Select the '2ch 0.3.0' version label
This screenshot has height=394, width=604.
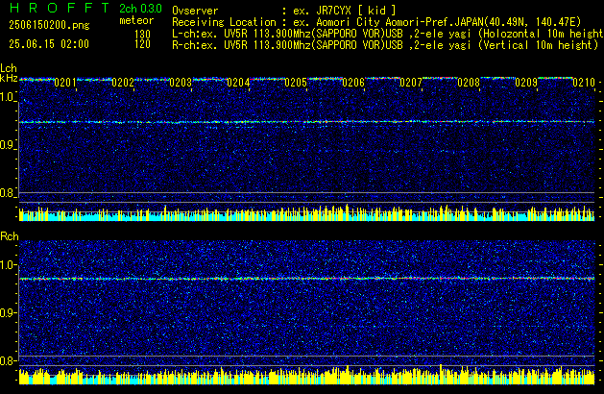(x=140, y=9)
